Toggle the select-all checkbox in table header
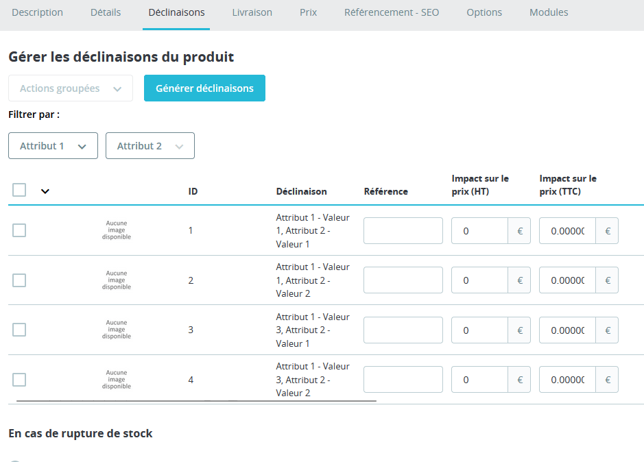The height and width of the screenshot is (462, 644). [x=19, y=190]
